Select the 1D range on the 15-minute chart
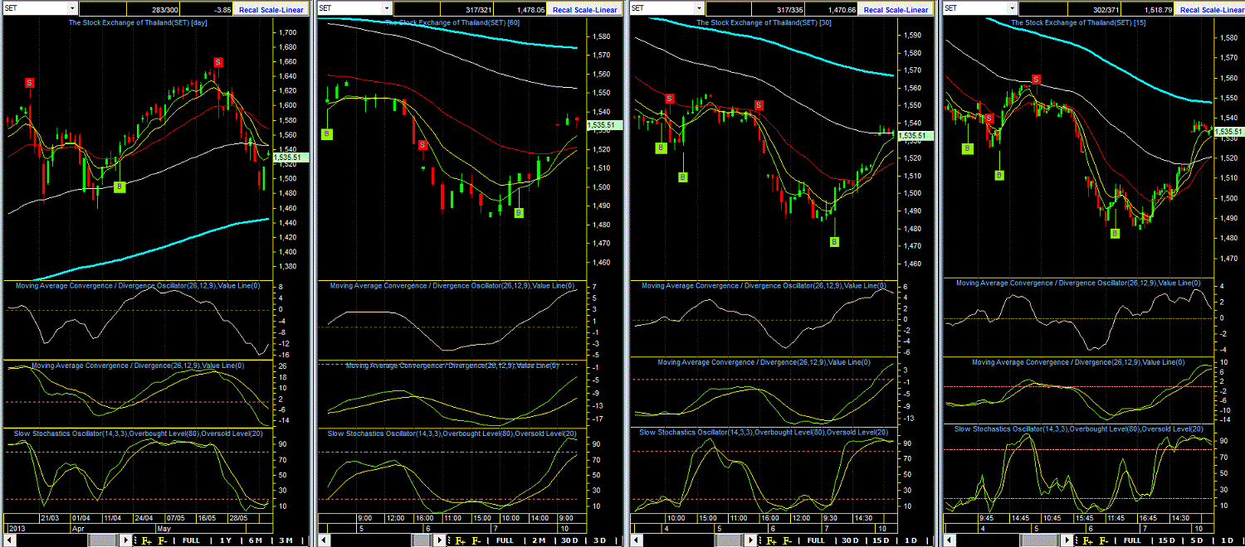This screenshot has width=1245, height=547. 1228,540
